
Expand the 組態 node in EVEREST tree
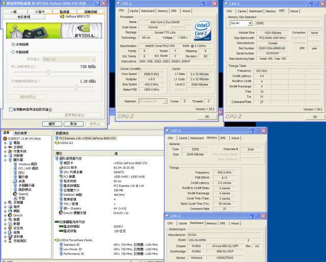coord(5,232)
